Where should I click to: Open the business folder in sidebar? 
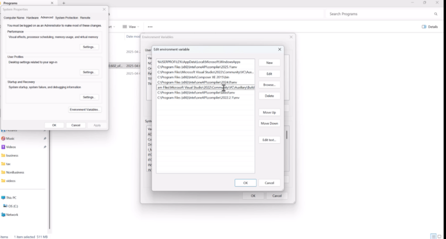(12, 155)
